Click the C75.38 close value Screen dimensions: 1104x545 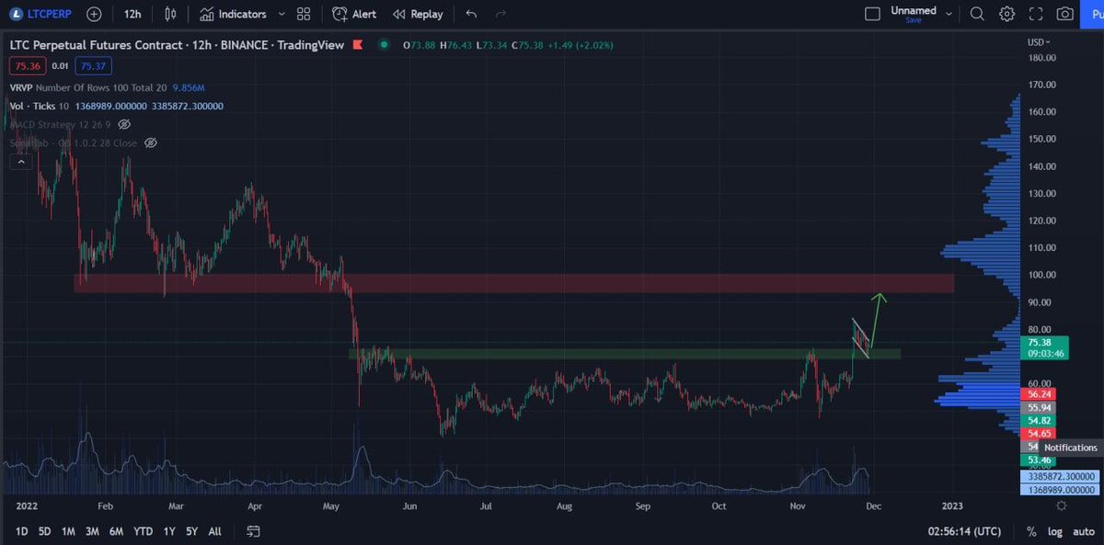529,45
